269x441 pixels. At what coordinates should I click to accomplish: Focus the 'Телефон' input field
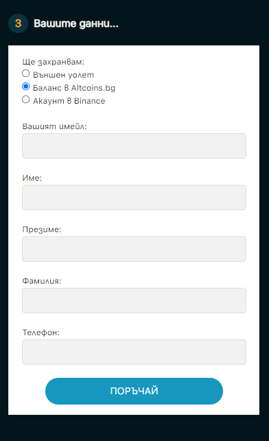click(x=134, y=352)
